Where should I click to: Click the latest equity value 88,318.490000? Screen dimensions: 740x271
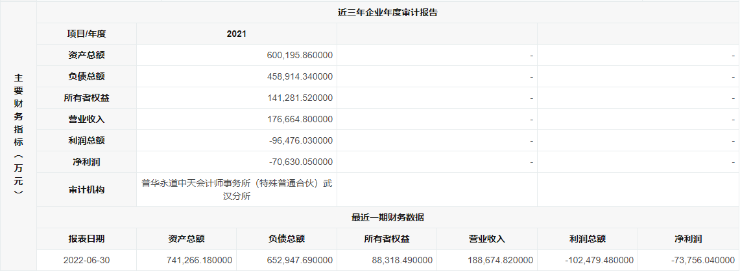(400, 260)
